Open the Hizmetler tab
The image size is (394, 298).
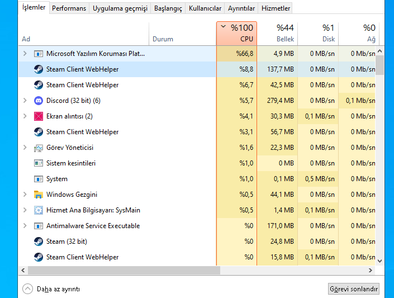[276, 8]
